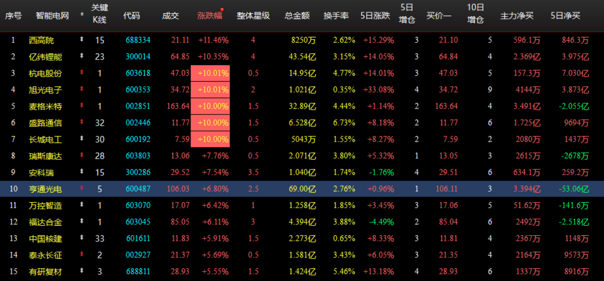Sort by 5日涨跌 column header
The height and width of the screenshot is (281, 604).
coord(375,16)
